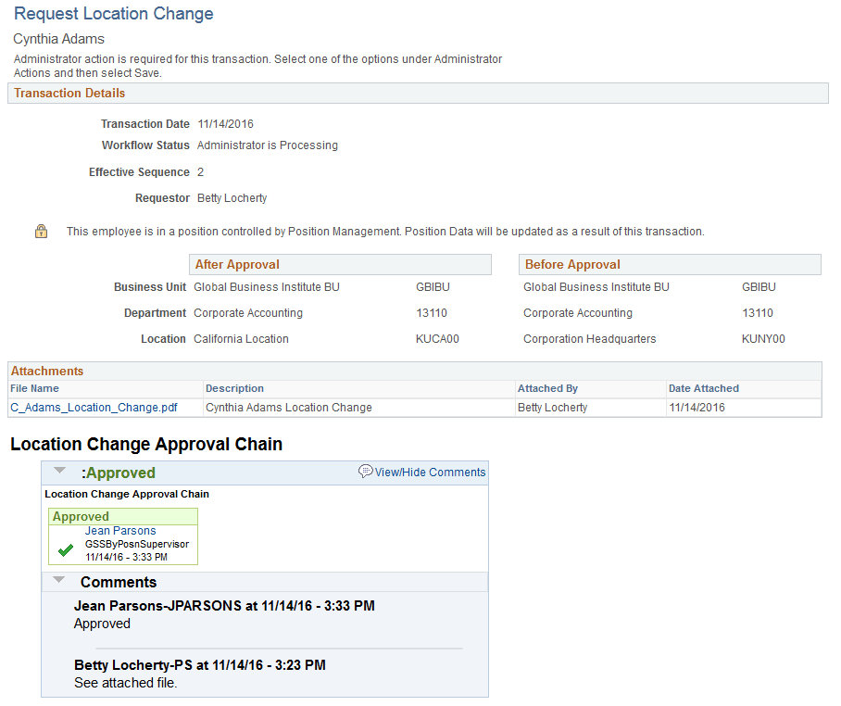The width and height of the screenshot is (841, 706).
Task: Click the Request Location Change page title
Action: tap(114, 13)
